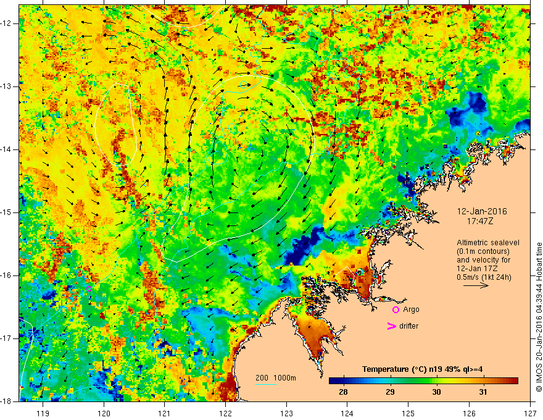This screenshot has width=543, height=420.
Task: Click longitude axis label 125
Action: [x=408, y=413]
